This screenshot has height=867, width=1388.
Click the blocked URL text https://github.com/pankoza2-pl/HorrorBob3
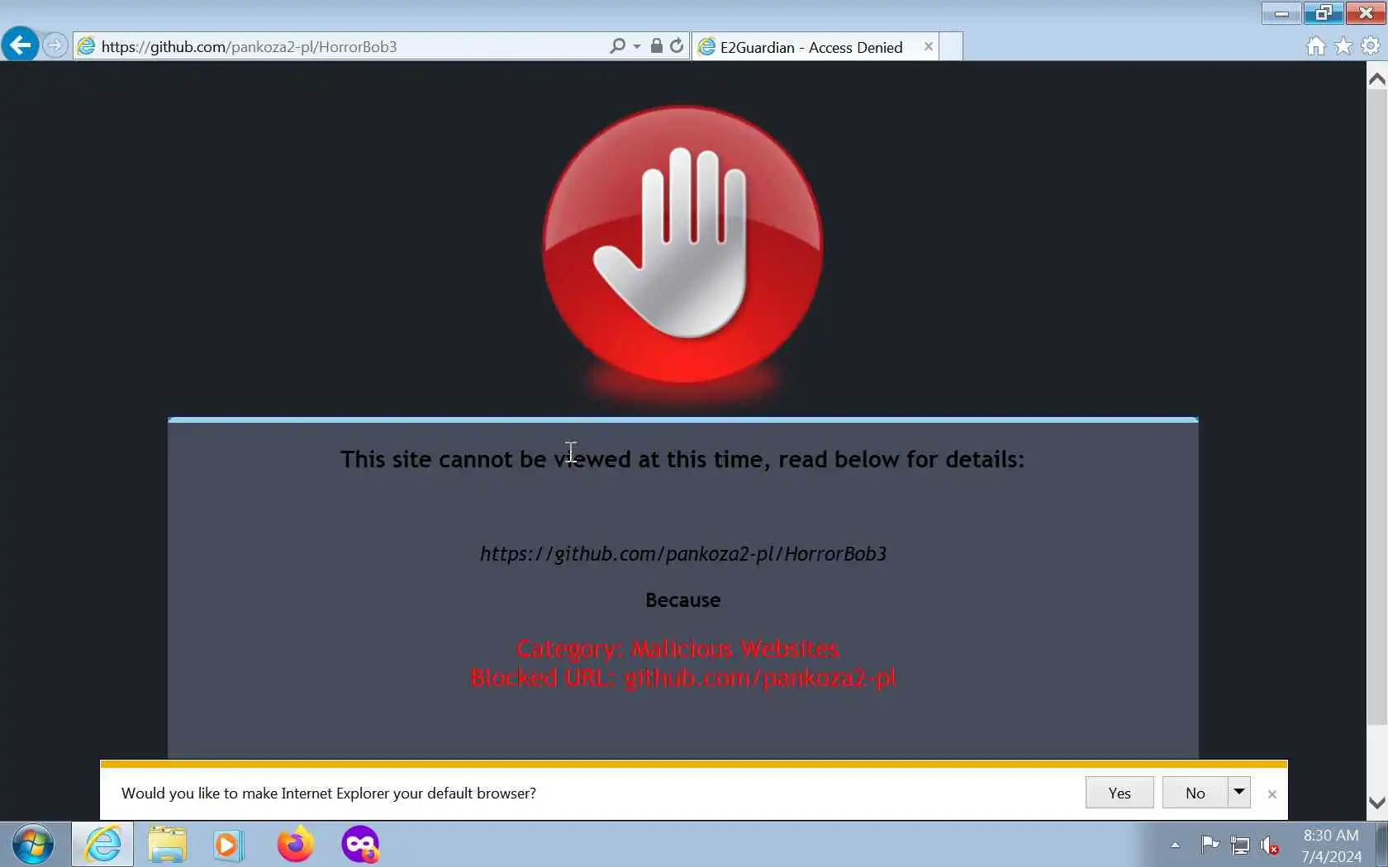click(x=683, y=553)
